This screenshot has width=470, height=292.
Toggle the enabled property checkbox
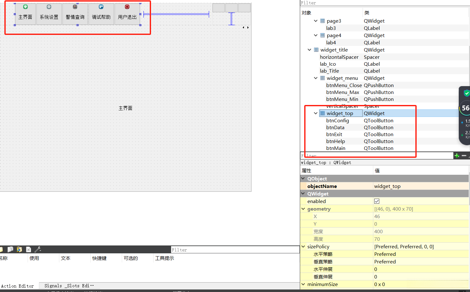377,201
